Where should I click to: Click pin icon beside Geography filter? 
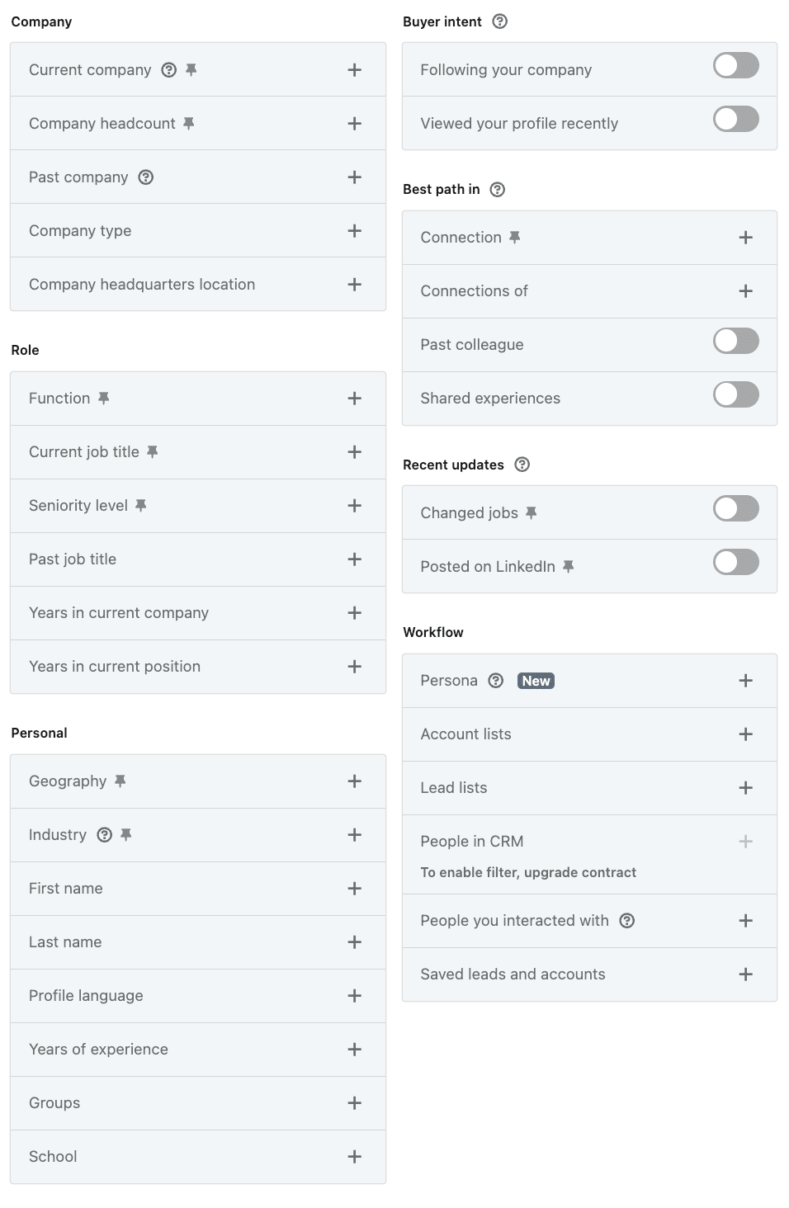(x=120, y=781)
